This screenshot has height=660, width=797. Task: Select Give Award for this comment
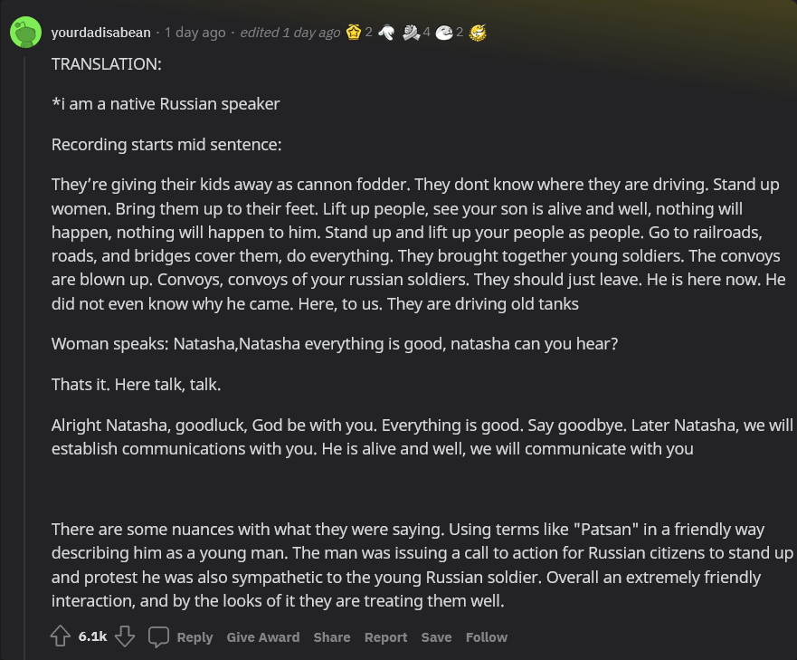[x=262, y=637]
